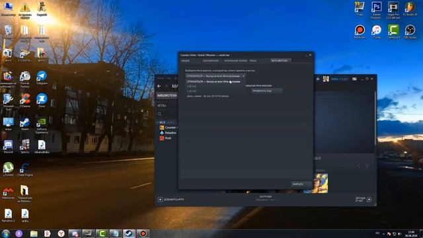Select Rust in the Steam games list

pos(166,138)
